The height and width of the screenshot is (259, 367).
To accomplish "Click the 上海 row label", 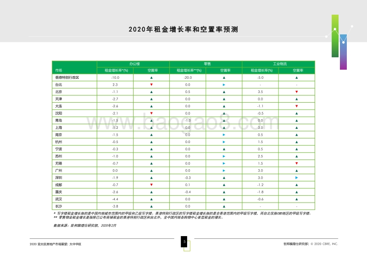I will click(x=59, y=128).
